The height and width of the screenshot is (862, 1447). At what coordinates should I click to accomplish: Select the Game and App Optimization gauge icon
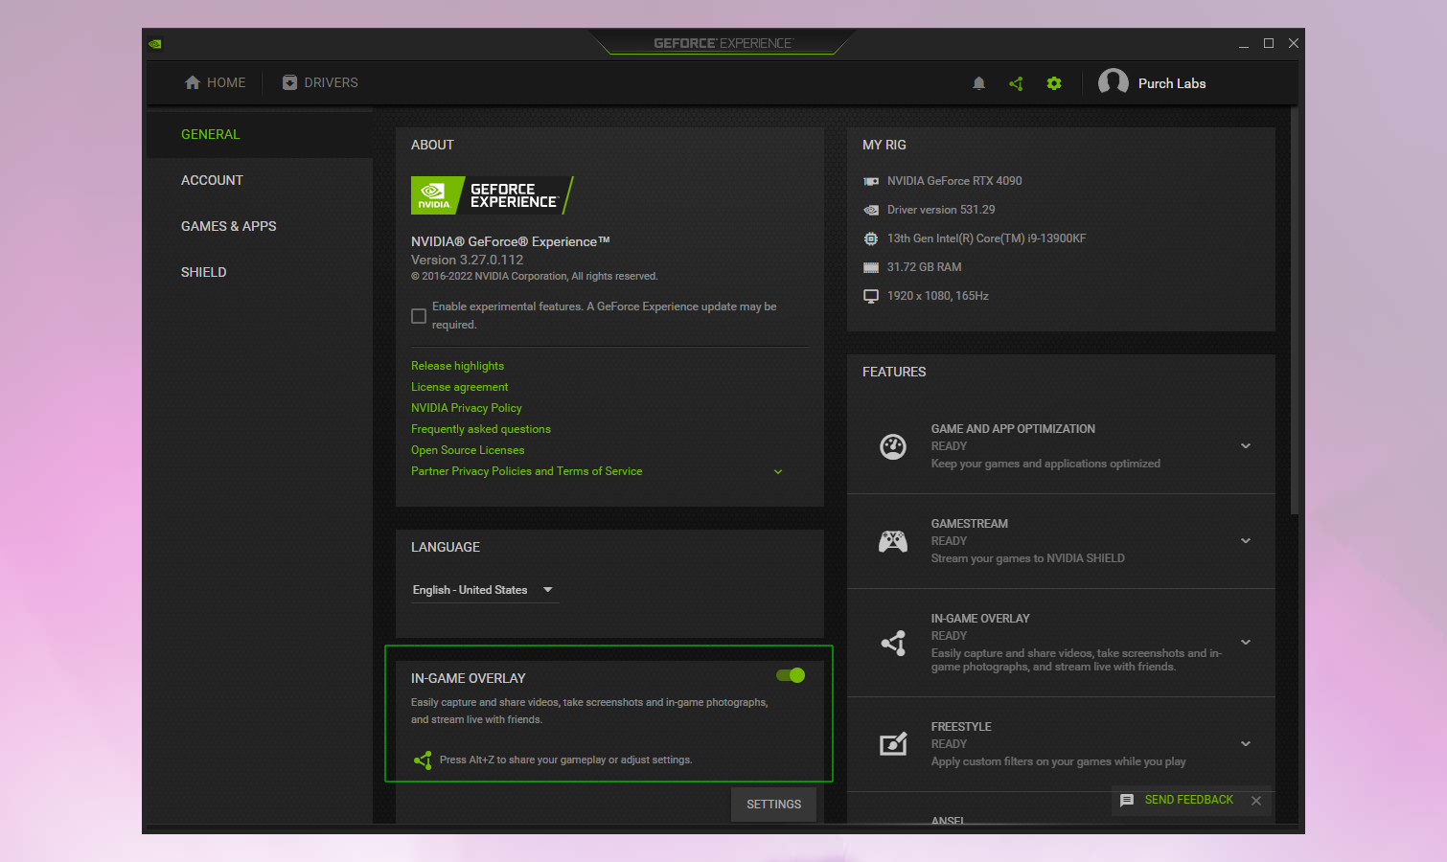pyautogui.click(x=893, y=446)
